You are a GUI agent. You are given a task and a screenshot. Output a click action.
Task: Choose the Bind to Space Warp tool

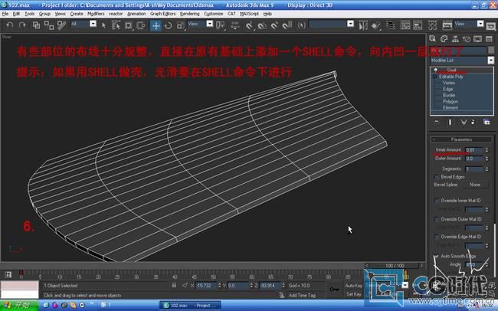(61, 25)
